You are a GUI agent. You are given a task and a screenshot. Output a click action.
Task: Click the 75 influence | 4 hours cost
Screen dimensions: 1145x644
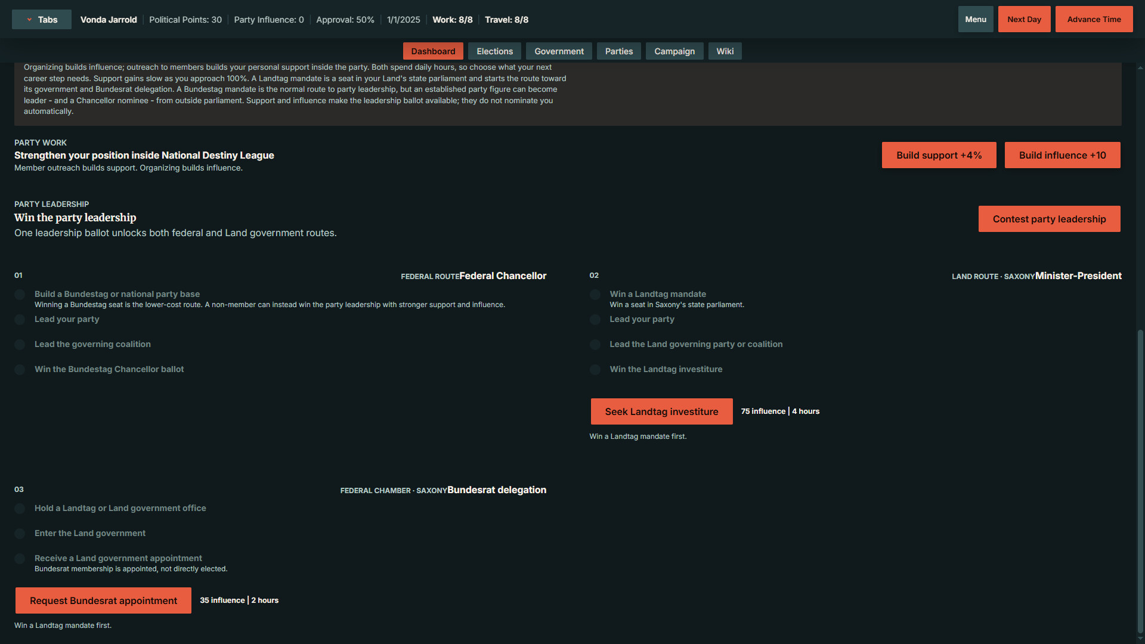click(780, 411)
